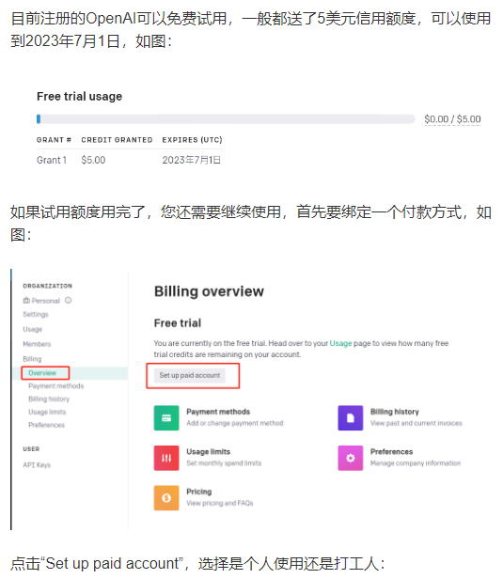The image size is (503, 579).
Task: Click the pink Preferences gear icon
Action: pos(350,458)
